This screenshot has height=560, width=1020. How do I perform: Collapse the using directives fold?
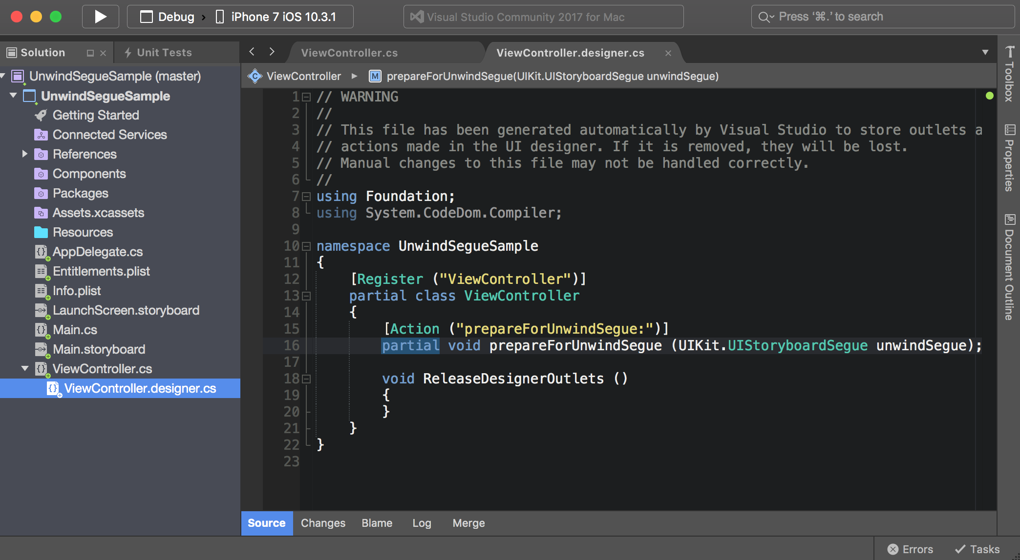click(306, 197)
